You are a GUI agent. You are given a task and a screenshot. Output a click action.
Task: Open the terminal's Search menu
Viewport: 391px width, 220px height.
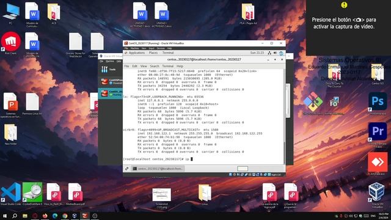pos(155,66)
